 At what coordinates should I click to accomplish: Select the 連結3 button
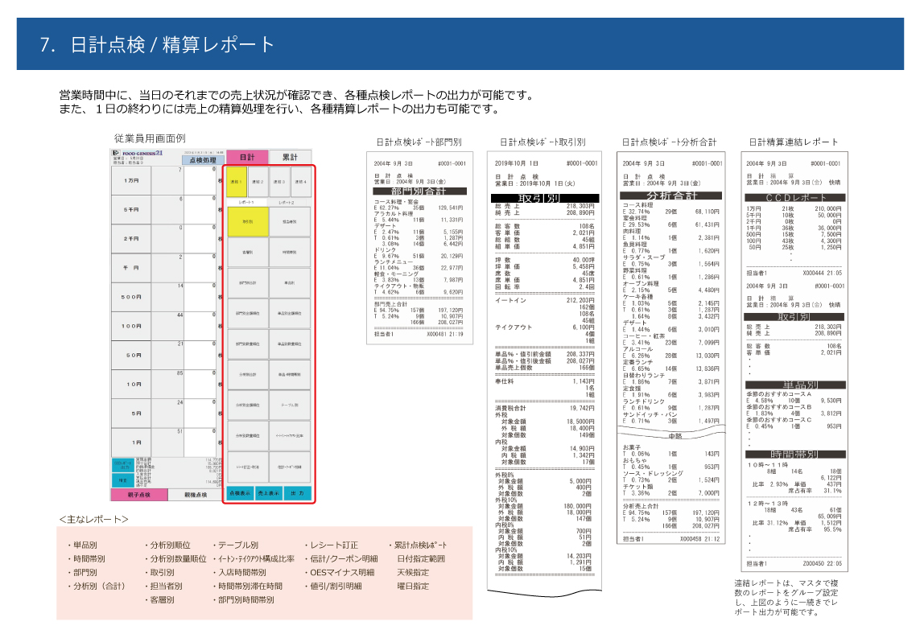[x=279, y=182]
